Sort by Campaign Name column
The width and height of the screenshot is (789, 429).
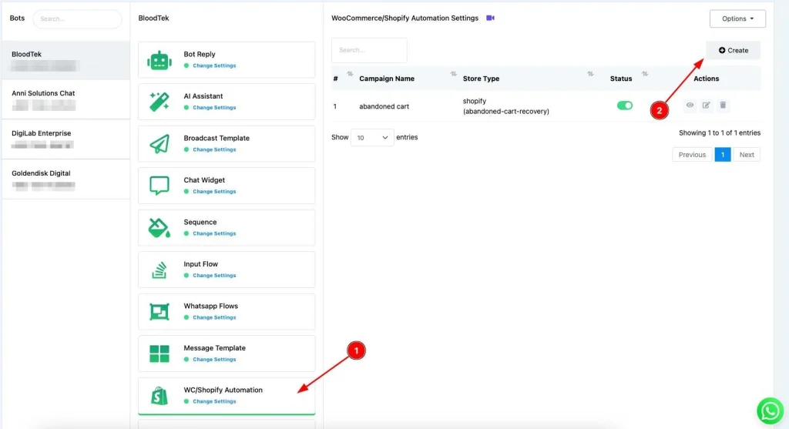coord(453,74)
